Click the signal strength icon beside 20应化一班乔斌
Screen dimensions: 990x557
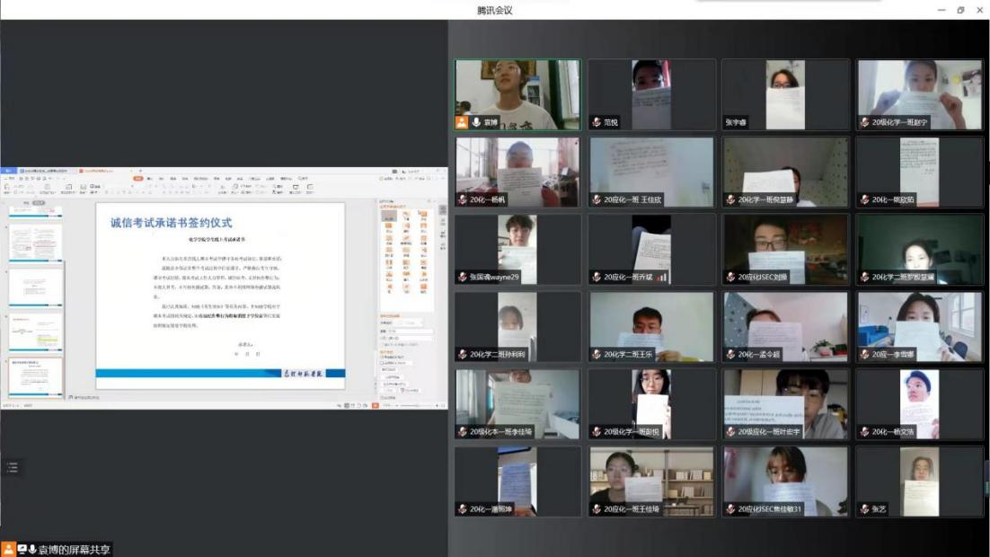662,278
